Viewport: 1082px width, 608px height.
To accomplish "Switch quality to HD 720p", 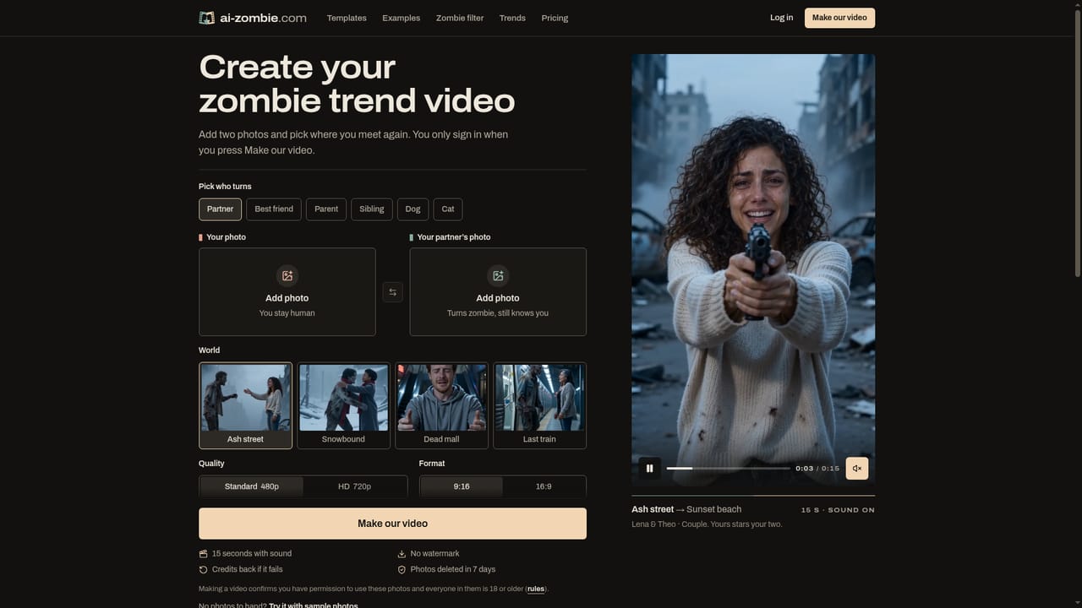I will point(355,486).
